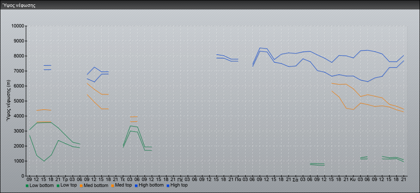Select the Med bottom legend label
The image size is (420, 193).
pos(97,185)
